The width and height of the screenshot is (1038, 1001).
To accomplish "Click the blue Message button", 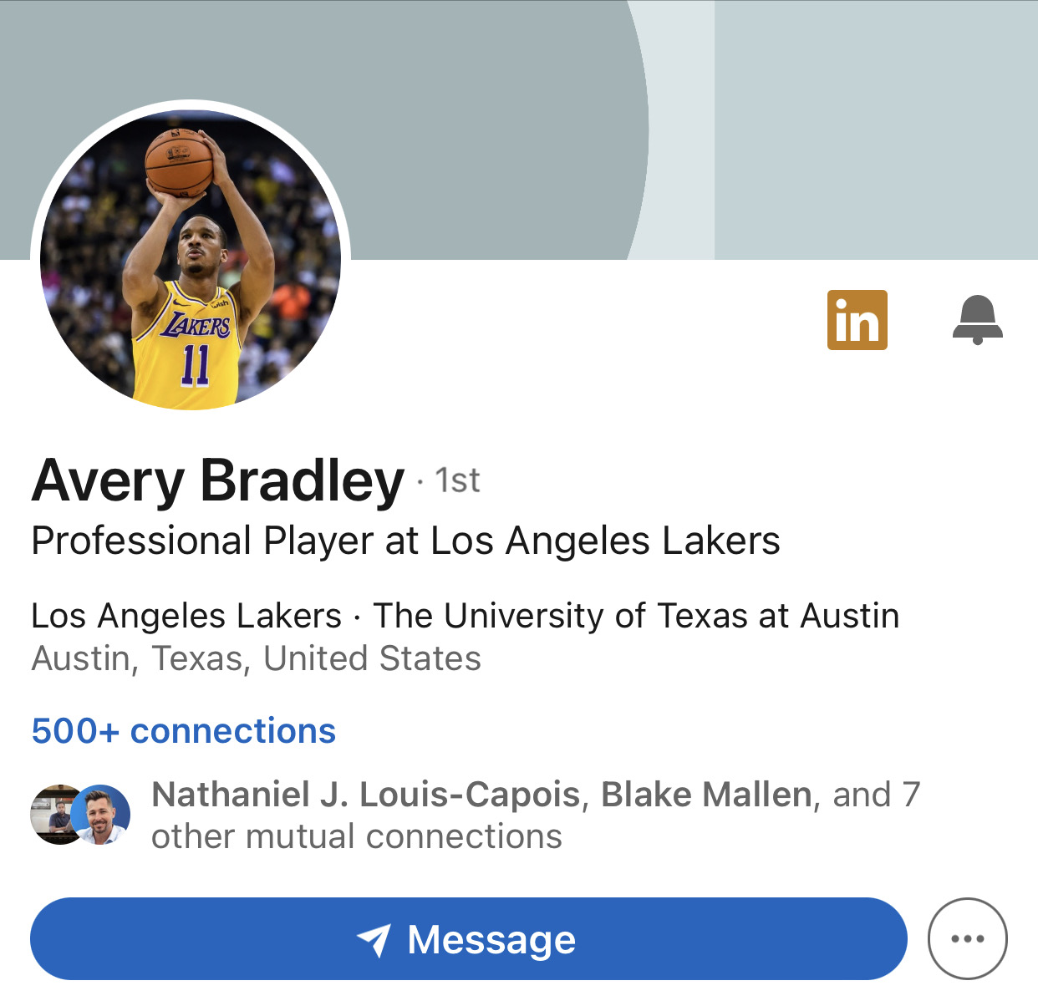I will click(468, 938).
